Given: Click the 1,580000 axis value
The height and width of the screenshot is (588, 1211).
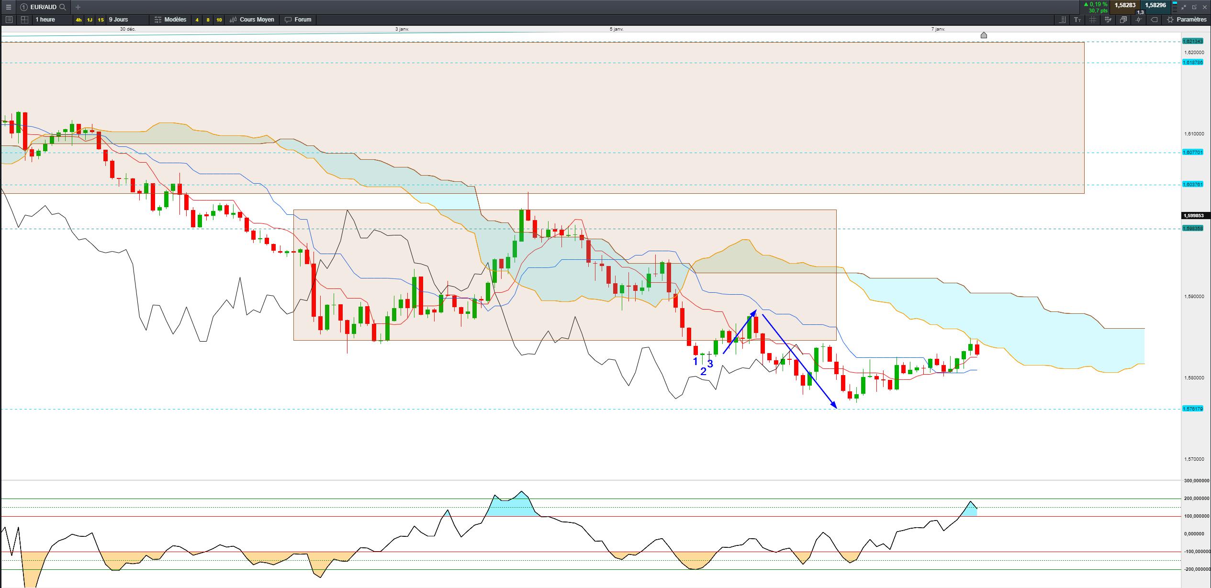Looking at the screenshot, I should 1194,378.
